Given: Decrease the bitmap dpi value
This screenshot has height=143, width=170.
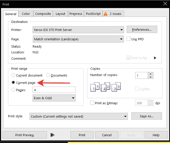Looking at the screenshot, I should coord(150,104).
